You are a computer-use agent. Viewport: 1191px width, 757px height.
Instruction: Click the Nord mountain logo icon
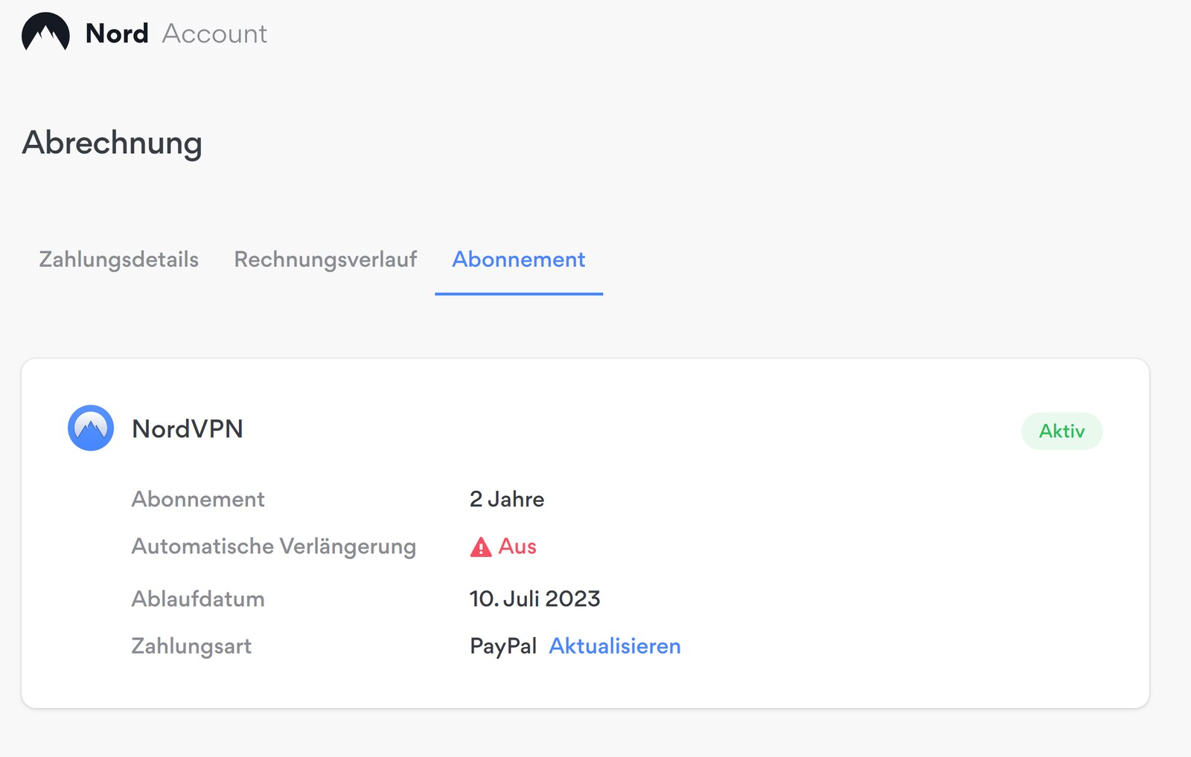tap(45, 33)
